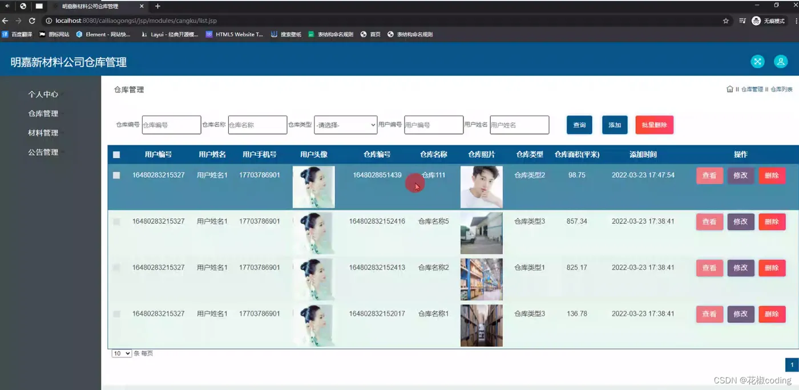Go back using browser back arrow

(5, 21)
